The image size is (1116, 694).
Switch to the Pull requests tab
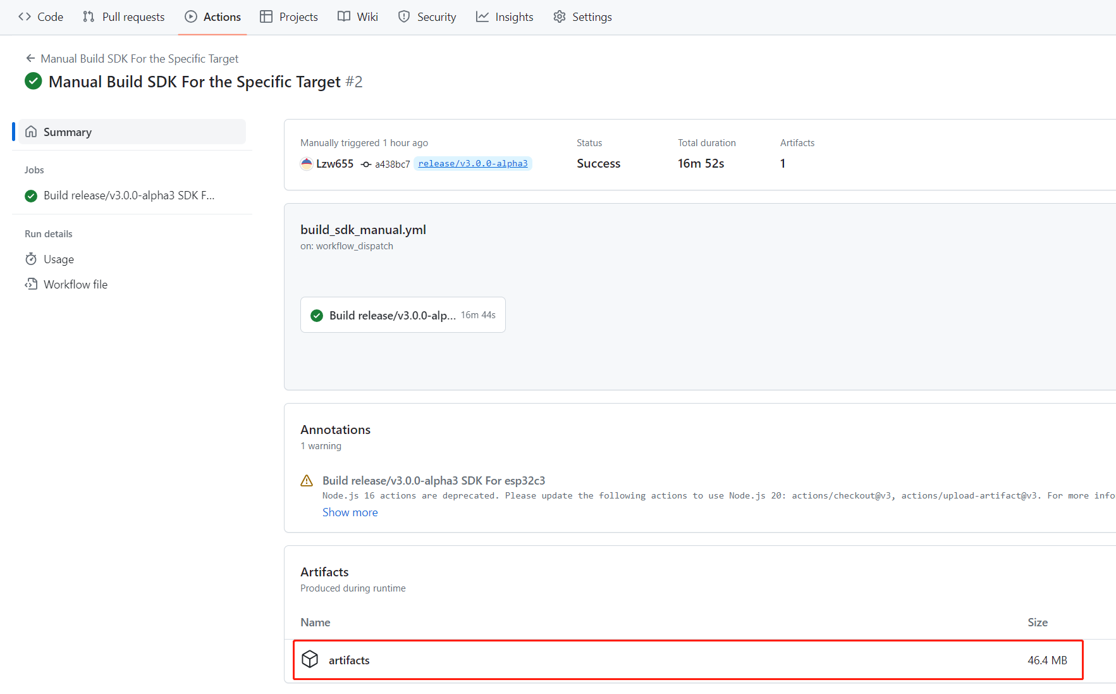[124, 17]
